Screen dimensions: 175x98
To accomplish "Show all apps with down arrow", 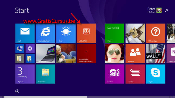I will pos(17,91).
